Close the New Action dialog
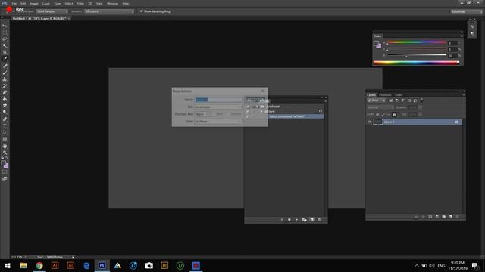Image resolution: width=485 pixels, height=272 pixels. 263,91
